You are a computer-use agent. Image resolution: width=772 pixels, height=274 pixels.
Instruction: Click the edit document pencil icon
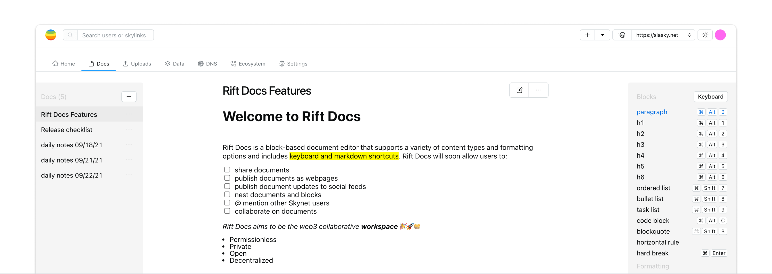(x=519, y=90)
